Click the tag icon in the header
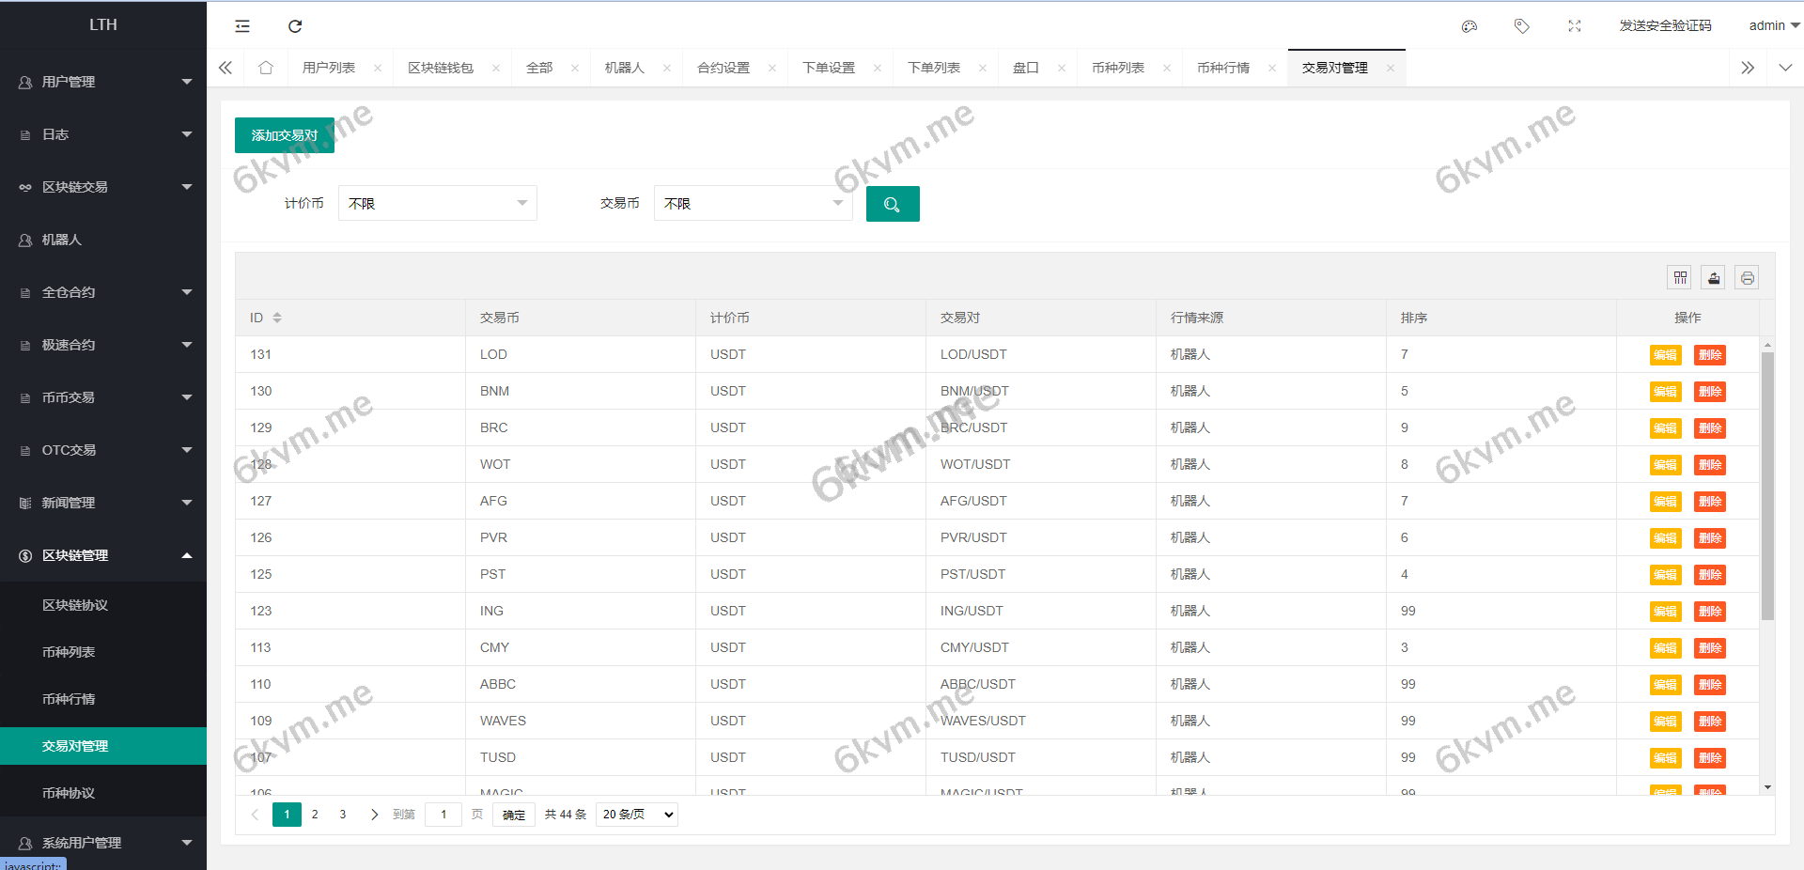 tap(1521, 26)
